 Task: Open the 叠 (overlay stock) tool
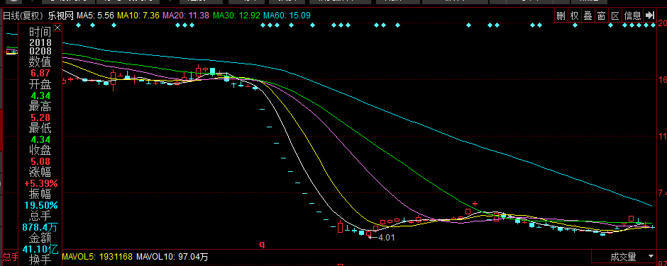click(588, 16)
